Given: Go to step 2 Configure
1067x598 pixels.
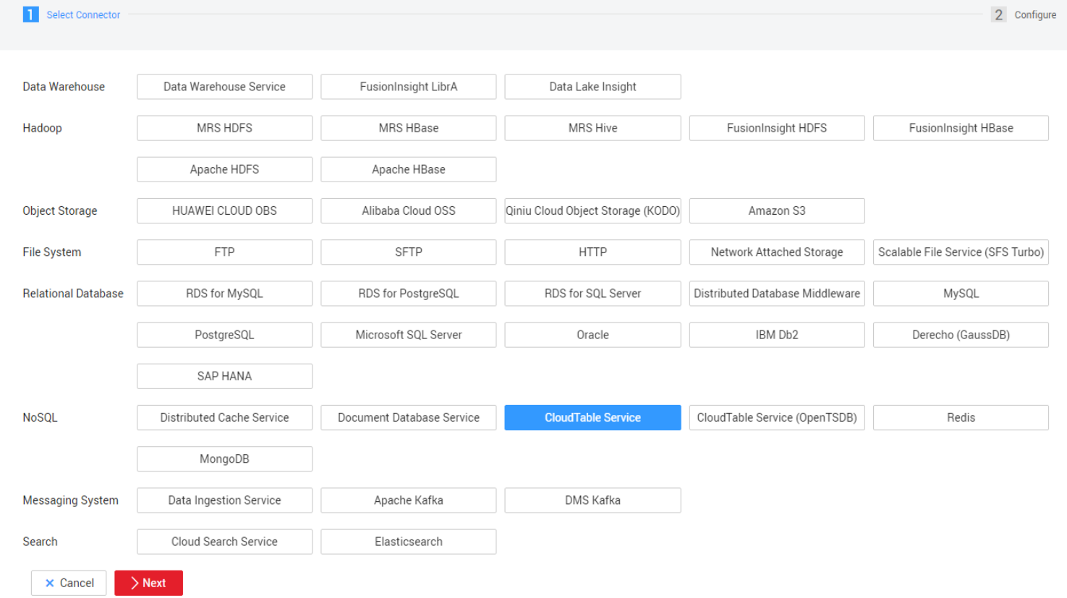Looking at the screenshot, I should click(x=1024, y=14).
